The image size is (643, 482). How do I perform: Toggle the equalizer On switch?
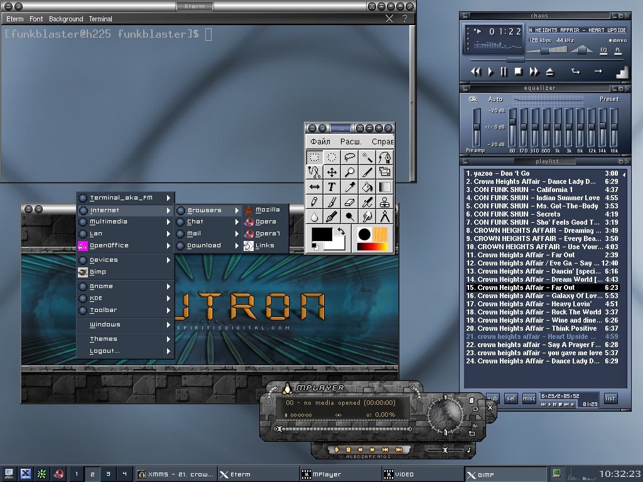(x=473, y=99)
